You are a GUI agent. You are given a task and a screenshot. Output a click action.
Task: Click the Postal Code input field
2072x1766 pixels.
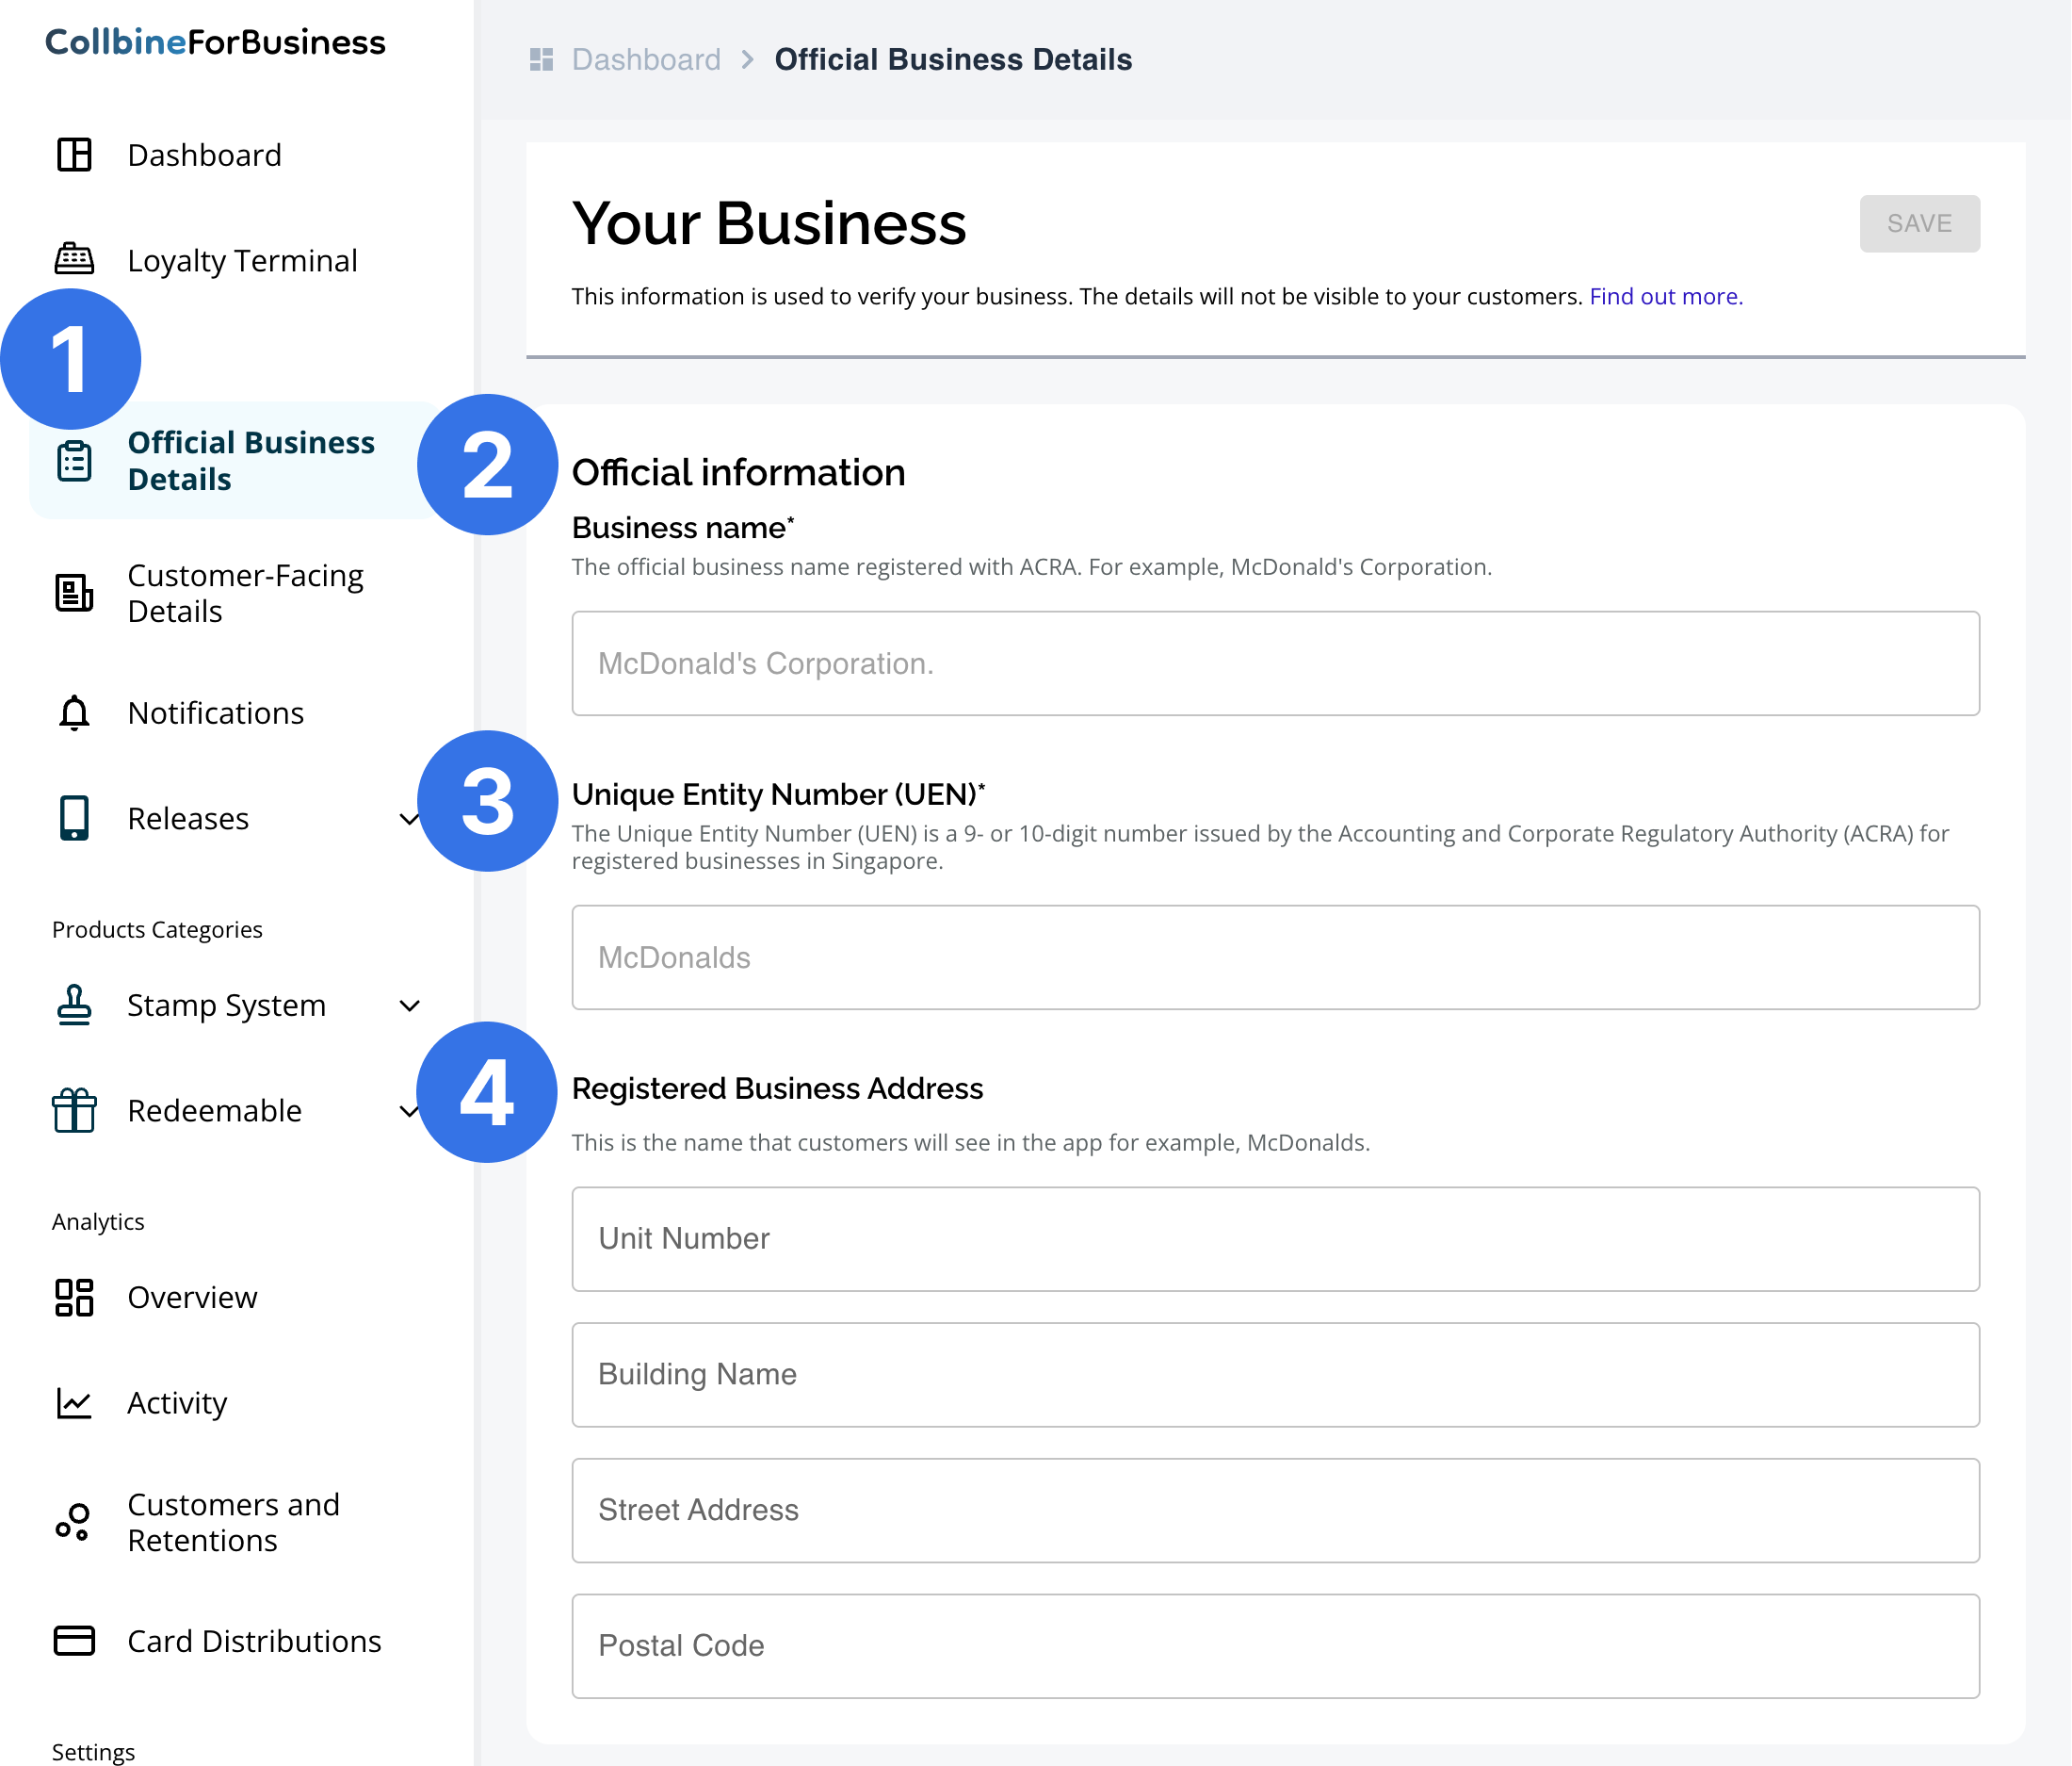click(x=1274, y=1645)
